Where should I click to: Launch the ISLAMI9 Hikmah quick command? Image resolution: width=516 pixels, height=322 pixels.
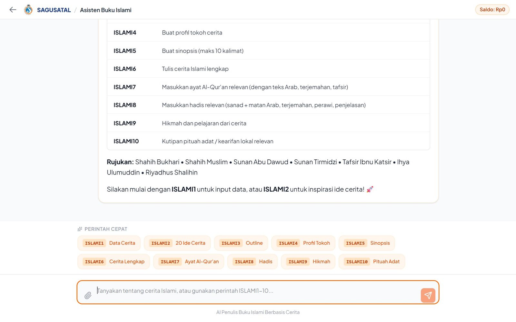click(308, 261)
